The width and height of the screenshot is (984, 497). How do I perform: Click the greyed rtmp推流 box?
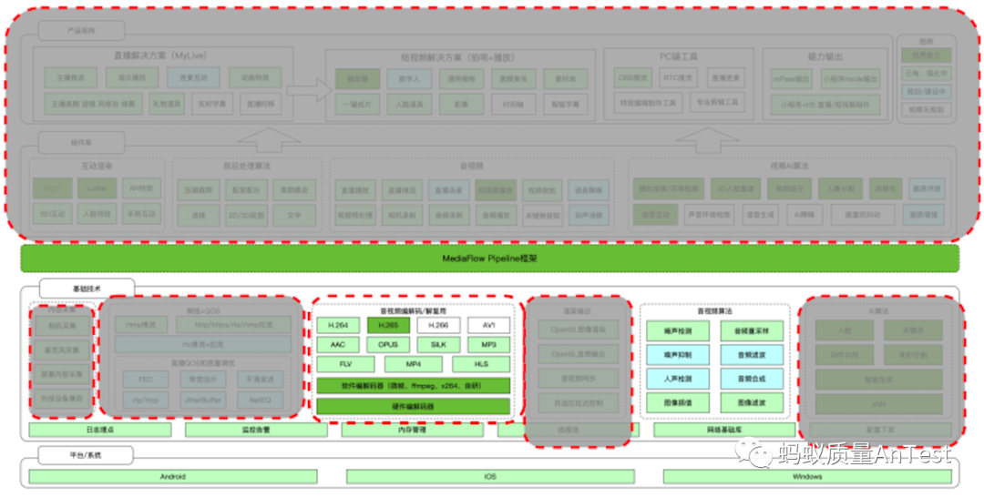tap(140, 325)
